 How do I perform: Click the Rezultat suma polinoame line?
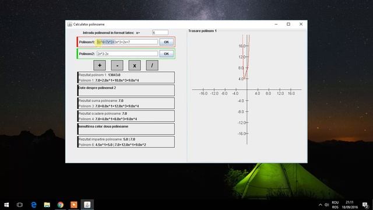(x=101, y=101)
